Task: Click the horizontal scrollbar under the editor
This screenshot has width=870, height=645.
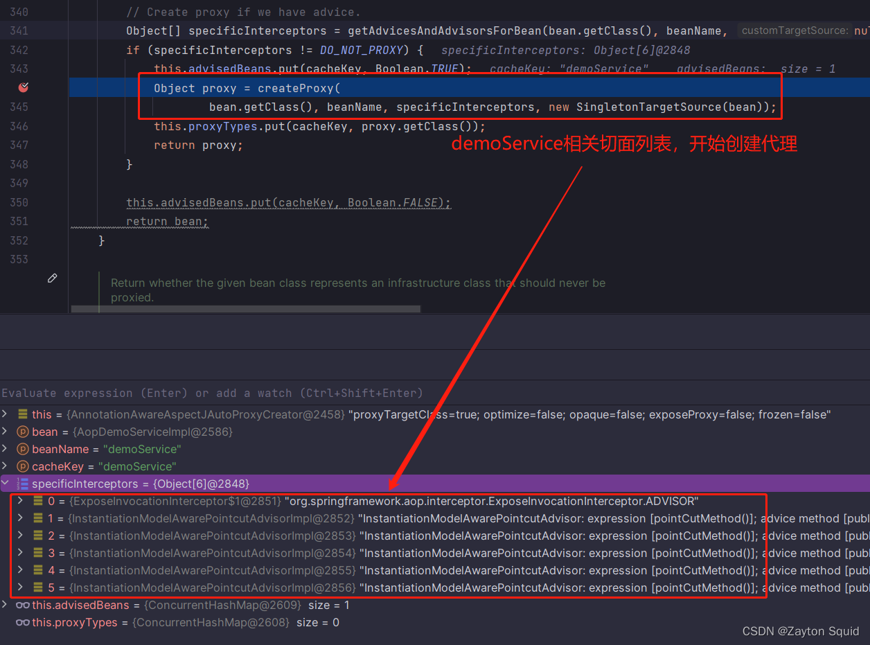Action: click(245, 309)
